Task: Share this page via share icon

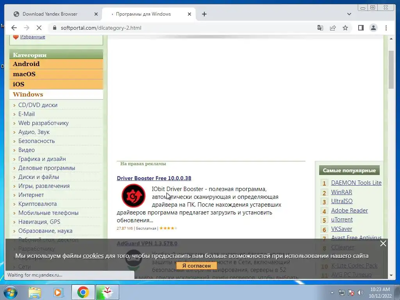Action: 333,28
